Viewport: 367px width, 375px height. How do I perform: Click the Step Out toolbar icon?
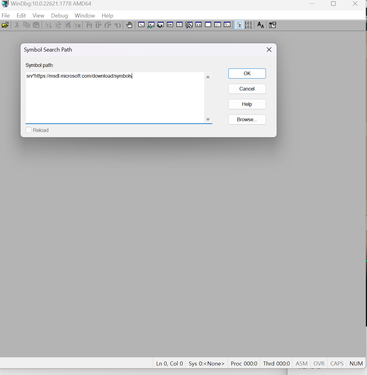(108, 25)
